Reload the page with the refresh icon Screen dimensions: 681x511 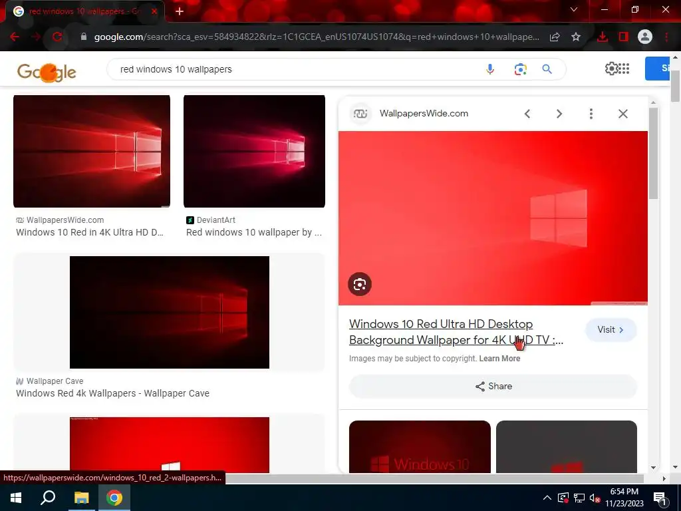pos(57,37)
